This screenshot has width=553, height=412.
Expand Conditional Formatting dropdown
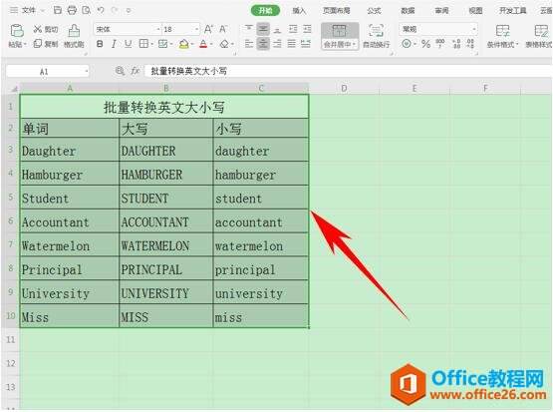pyautogui.click(x=517, y=45)
